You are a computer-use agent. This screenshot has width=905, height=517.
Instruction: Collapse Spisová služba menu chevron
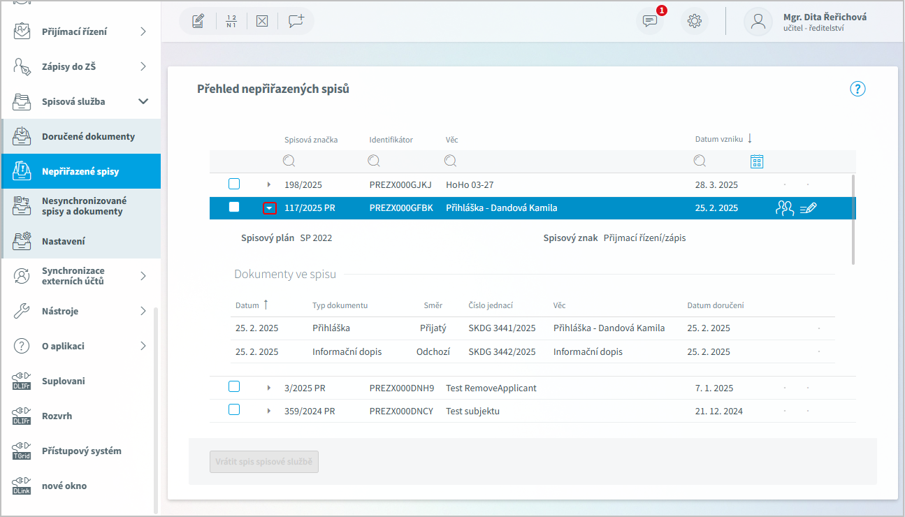(x=143, y=101)
